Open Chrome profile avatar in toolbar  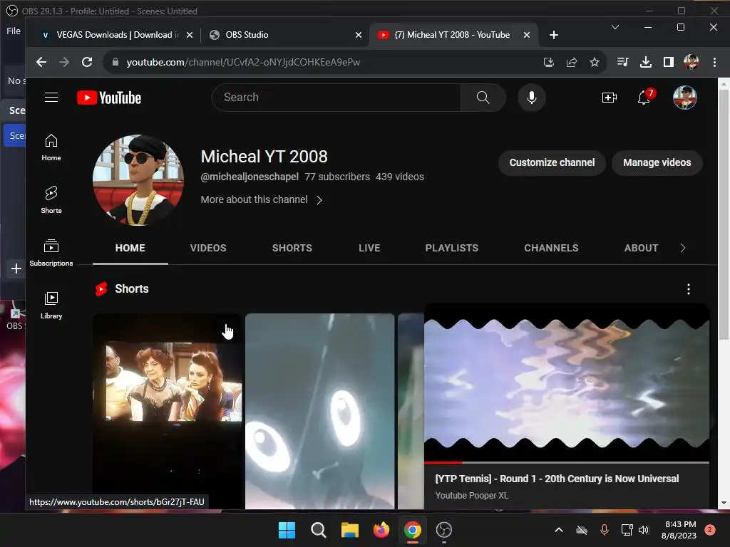(692, 62)
